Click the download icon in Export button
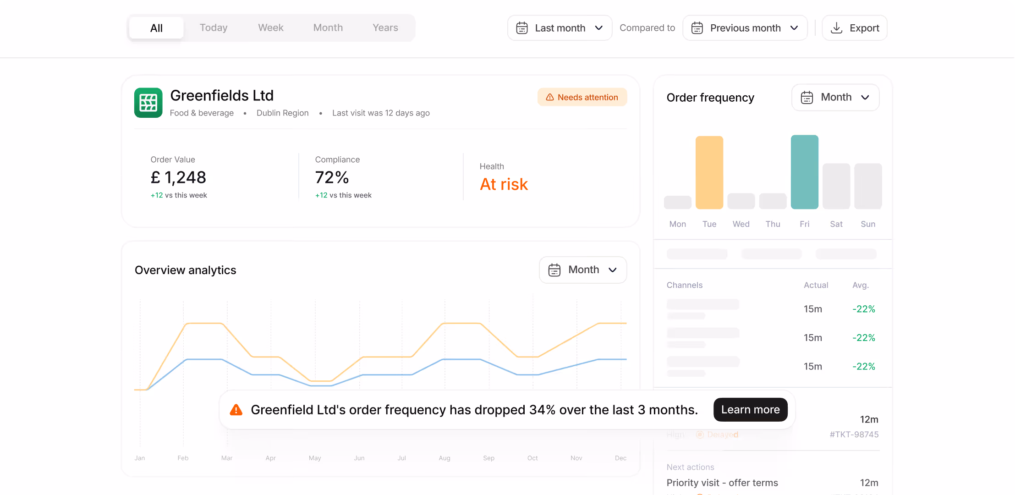 (836, 28)
